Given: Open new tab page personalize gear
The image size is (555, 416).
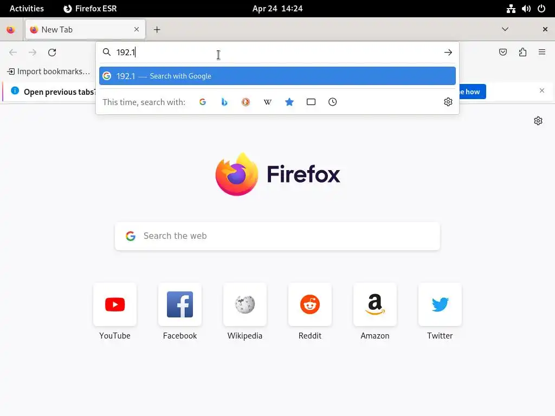Looking at the screenshot, I should tap(538, 121).
